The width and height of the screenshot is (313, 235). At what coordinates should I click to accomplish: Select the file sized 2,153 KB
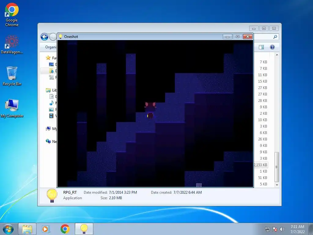(x=260, y=165)
